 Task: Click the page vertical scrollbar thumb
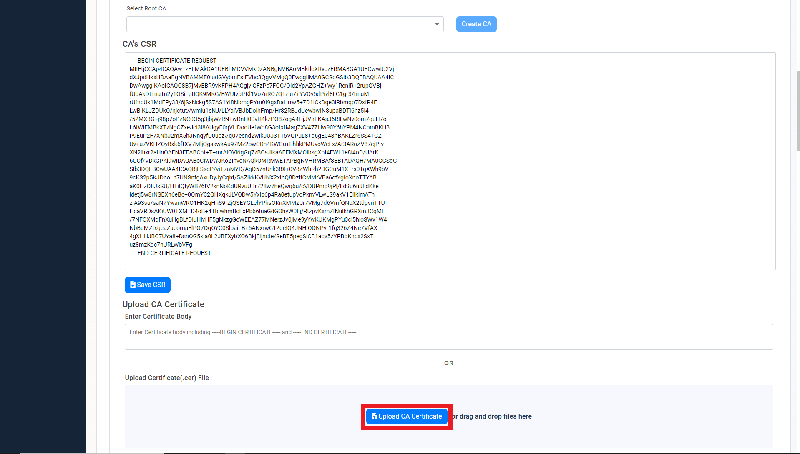click(798, 111)
